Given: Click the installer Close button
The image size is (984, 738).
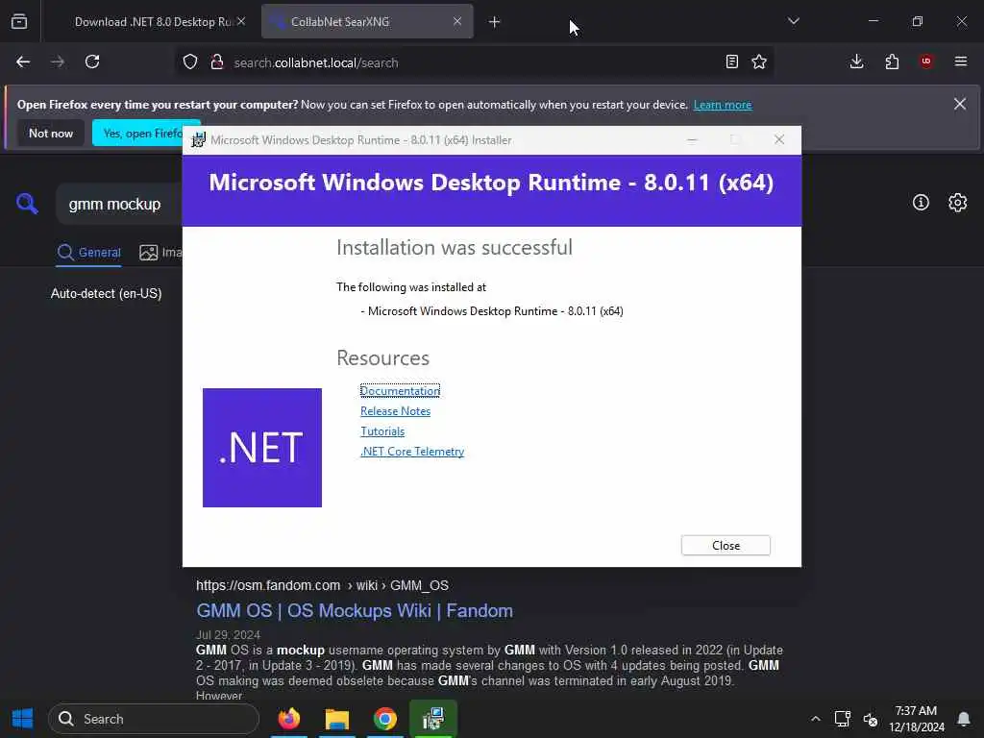Looking at the screenshot, I should click(x=726, y=546).
